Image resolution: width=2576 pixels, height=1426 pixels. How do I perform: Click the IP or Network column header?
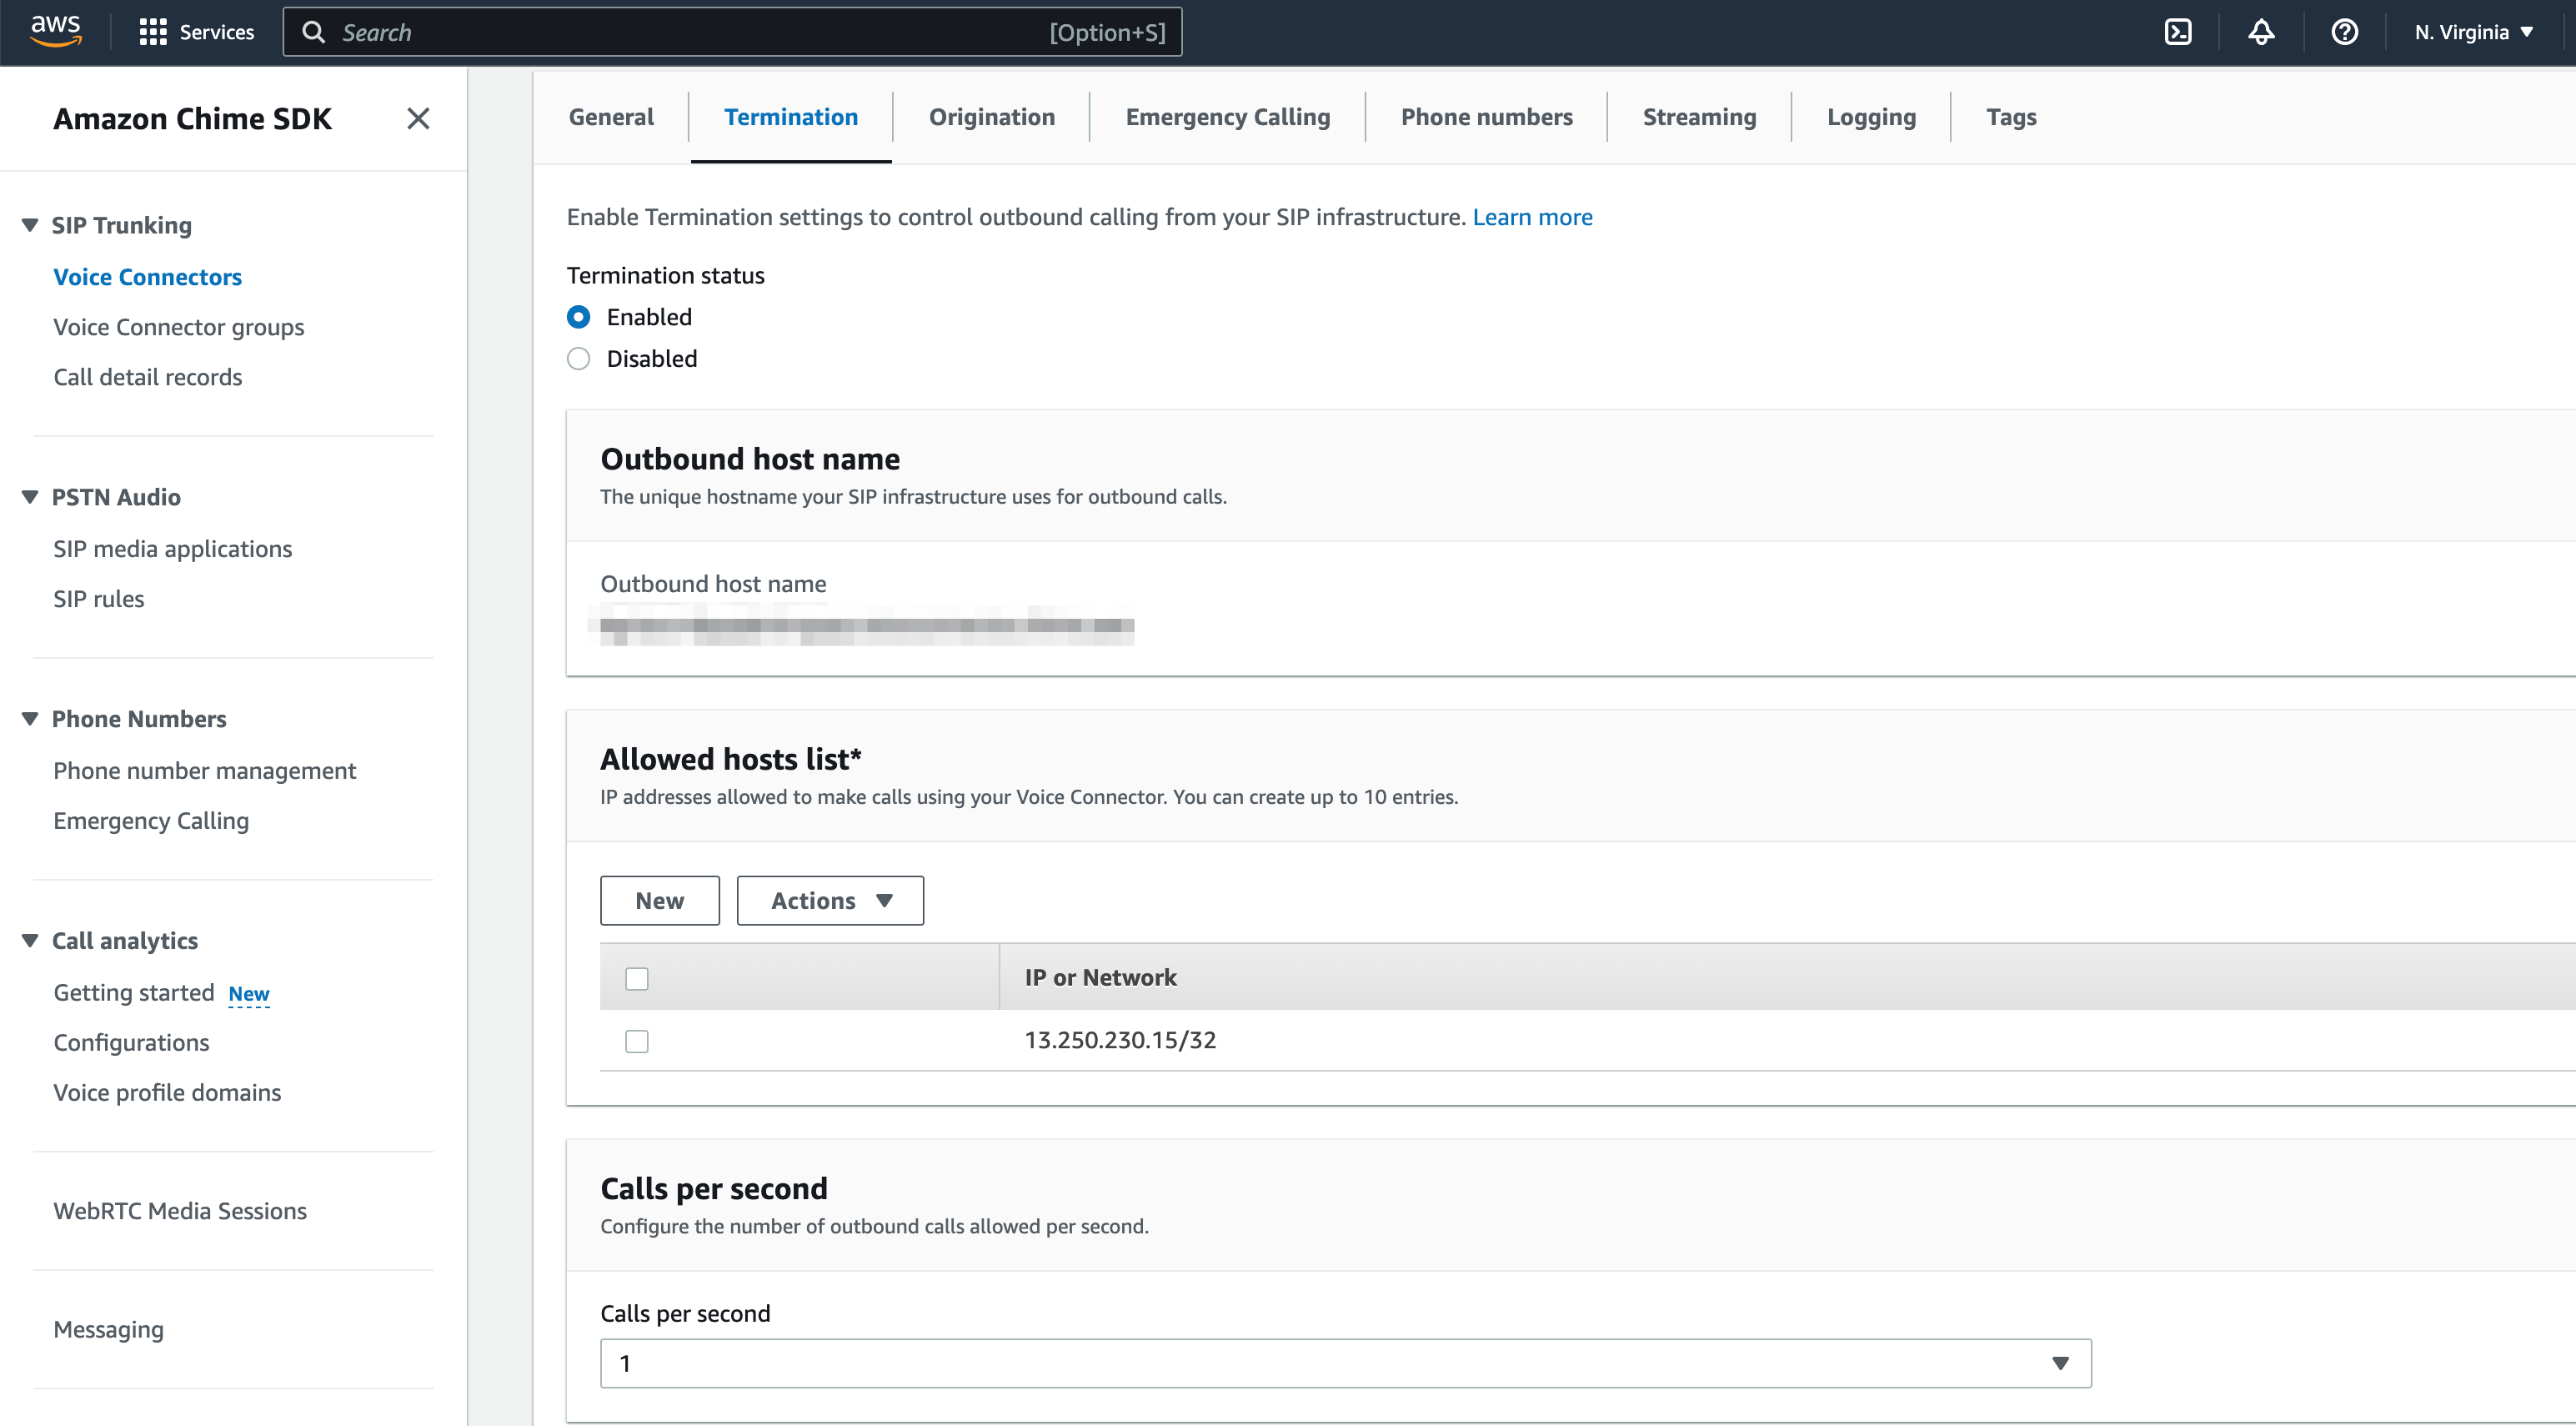[1100, 977]
